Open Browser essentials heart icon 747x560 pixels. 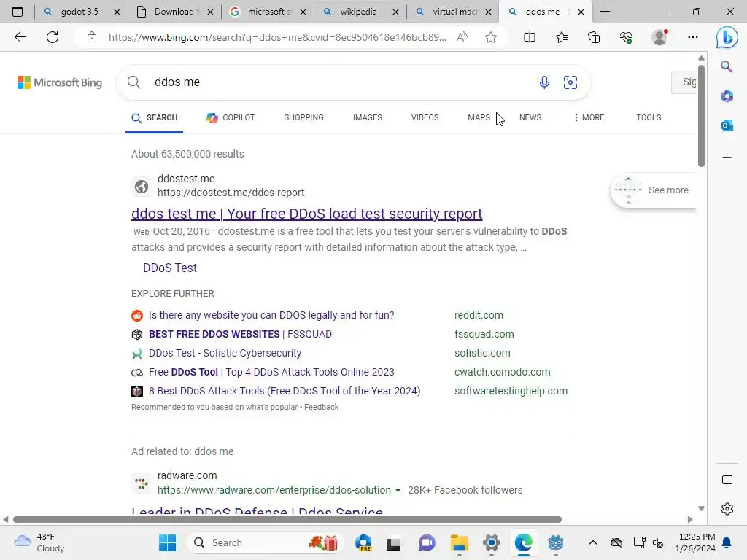coord(626,37)
